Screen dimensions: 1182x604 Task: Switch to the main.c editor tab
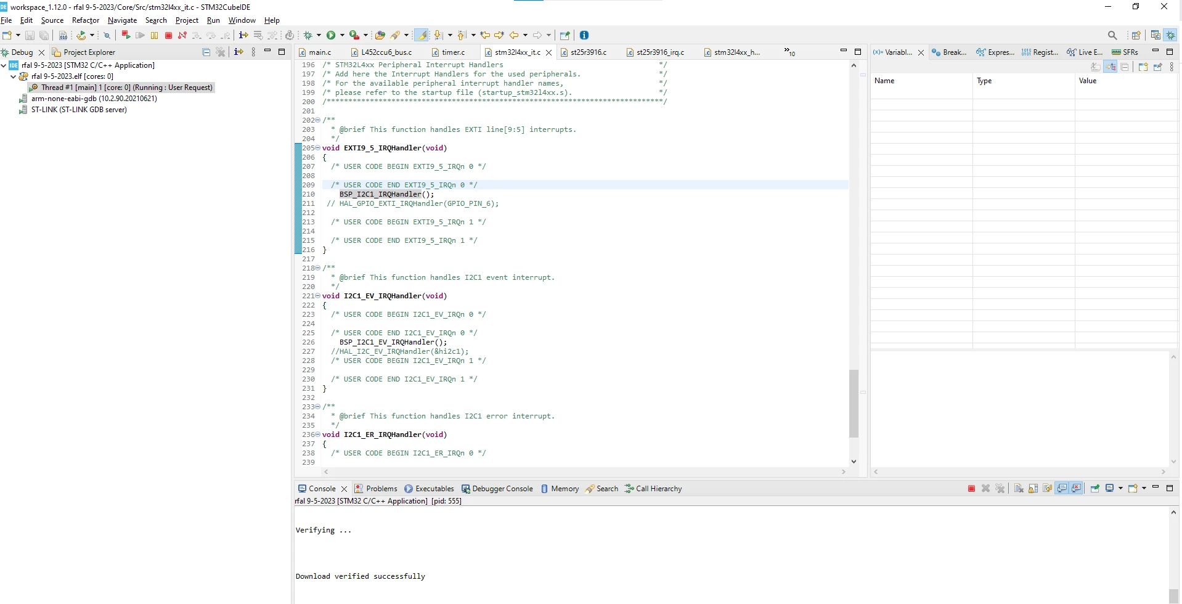coord(320,52)
